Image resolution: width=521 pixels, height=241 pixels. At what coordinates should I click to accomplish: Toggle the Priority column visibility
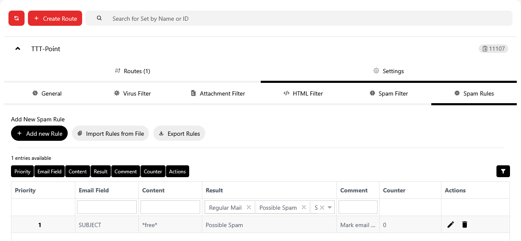[22, 171]
